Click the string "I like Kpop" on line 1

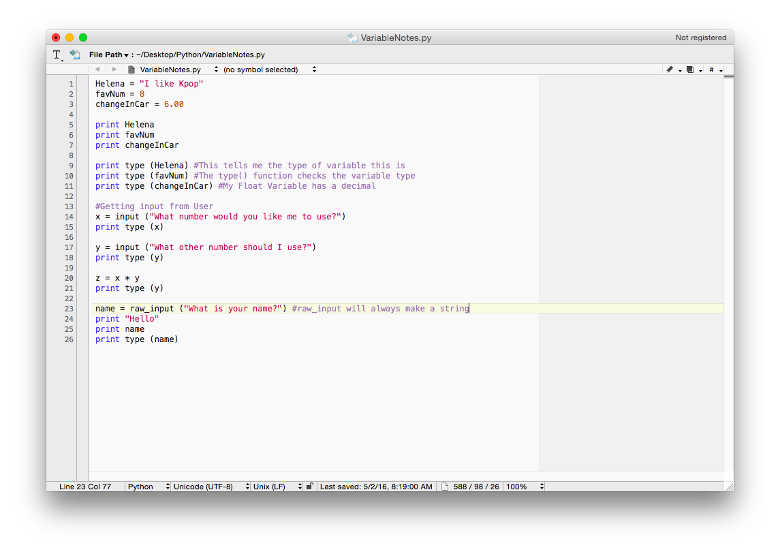pyautogui.click(x=171, y=84)
